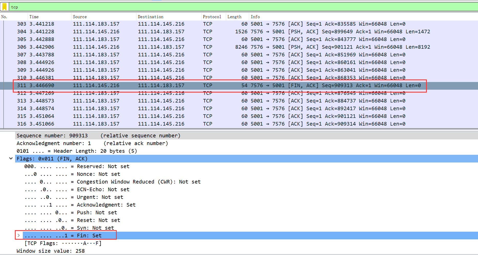Sort by the No. column header
Screen dimensions: 478x255
(x=4, y=17)
